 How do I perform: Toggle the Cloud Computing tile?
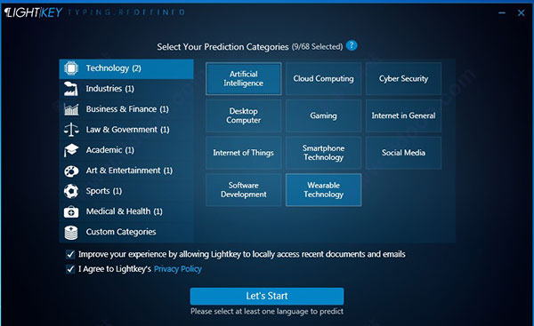pos(324,78)
